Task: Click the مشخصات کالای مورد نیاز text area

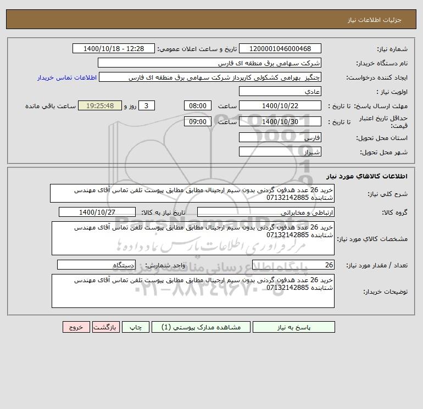Action: tap(193, 238)
